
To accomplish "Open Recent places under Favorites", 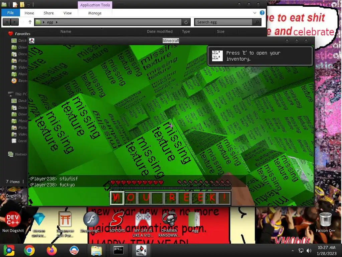I will 19,81.
